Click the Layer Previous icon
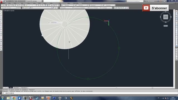The height and width of the screenshot is (100, 178). coord(55,8)
